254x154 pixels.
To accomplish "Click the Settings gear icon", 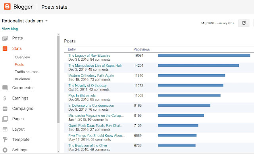I will (x=5, y=150).
